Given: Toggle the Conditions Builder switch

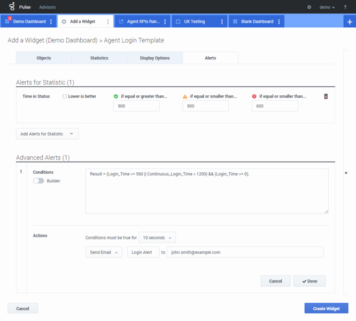Looking at the screenshot, I should point(38,181).
